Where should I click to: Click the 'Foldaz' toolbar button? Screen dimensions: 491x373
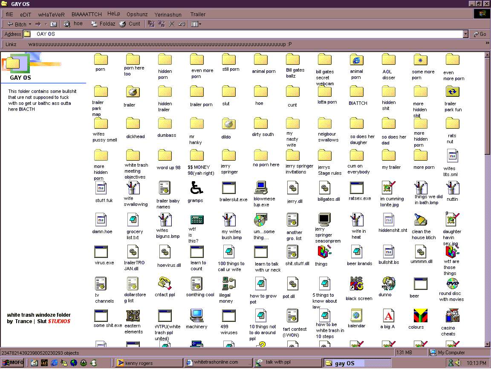pos(103,24)
